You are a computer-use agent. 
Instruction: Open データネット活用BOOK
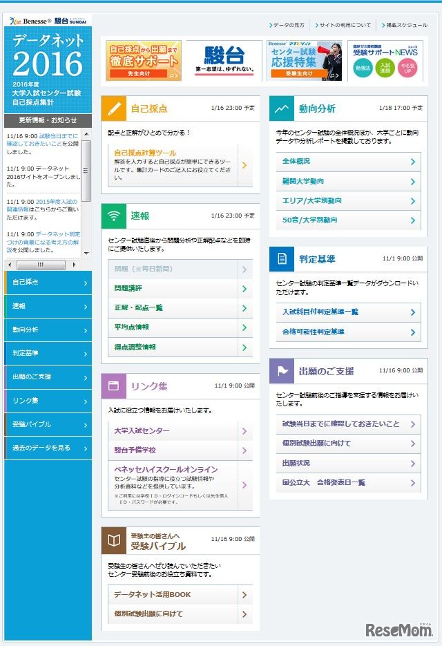coord(180,594)
